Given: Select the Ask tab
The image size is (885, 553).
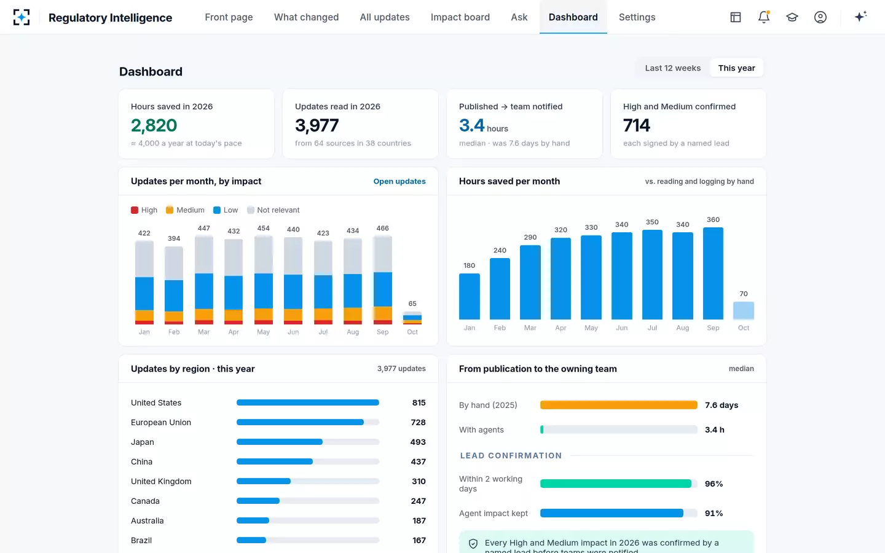Looking at the screenshot, I should (519, 17).
